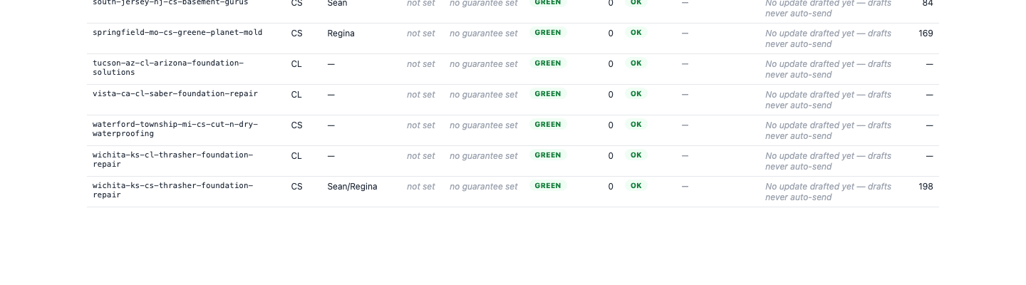Click the 169 count for springfield account
1026x285 pixels.
pos(926,33)
